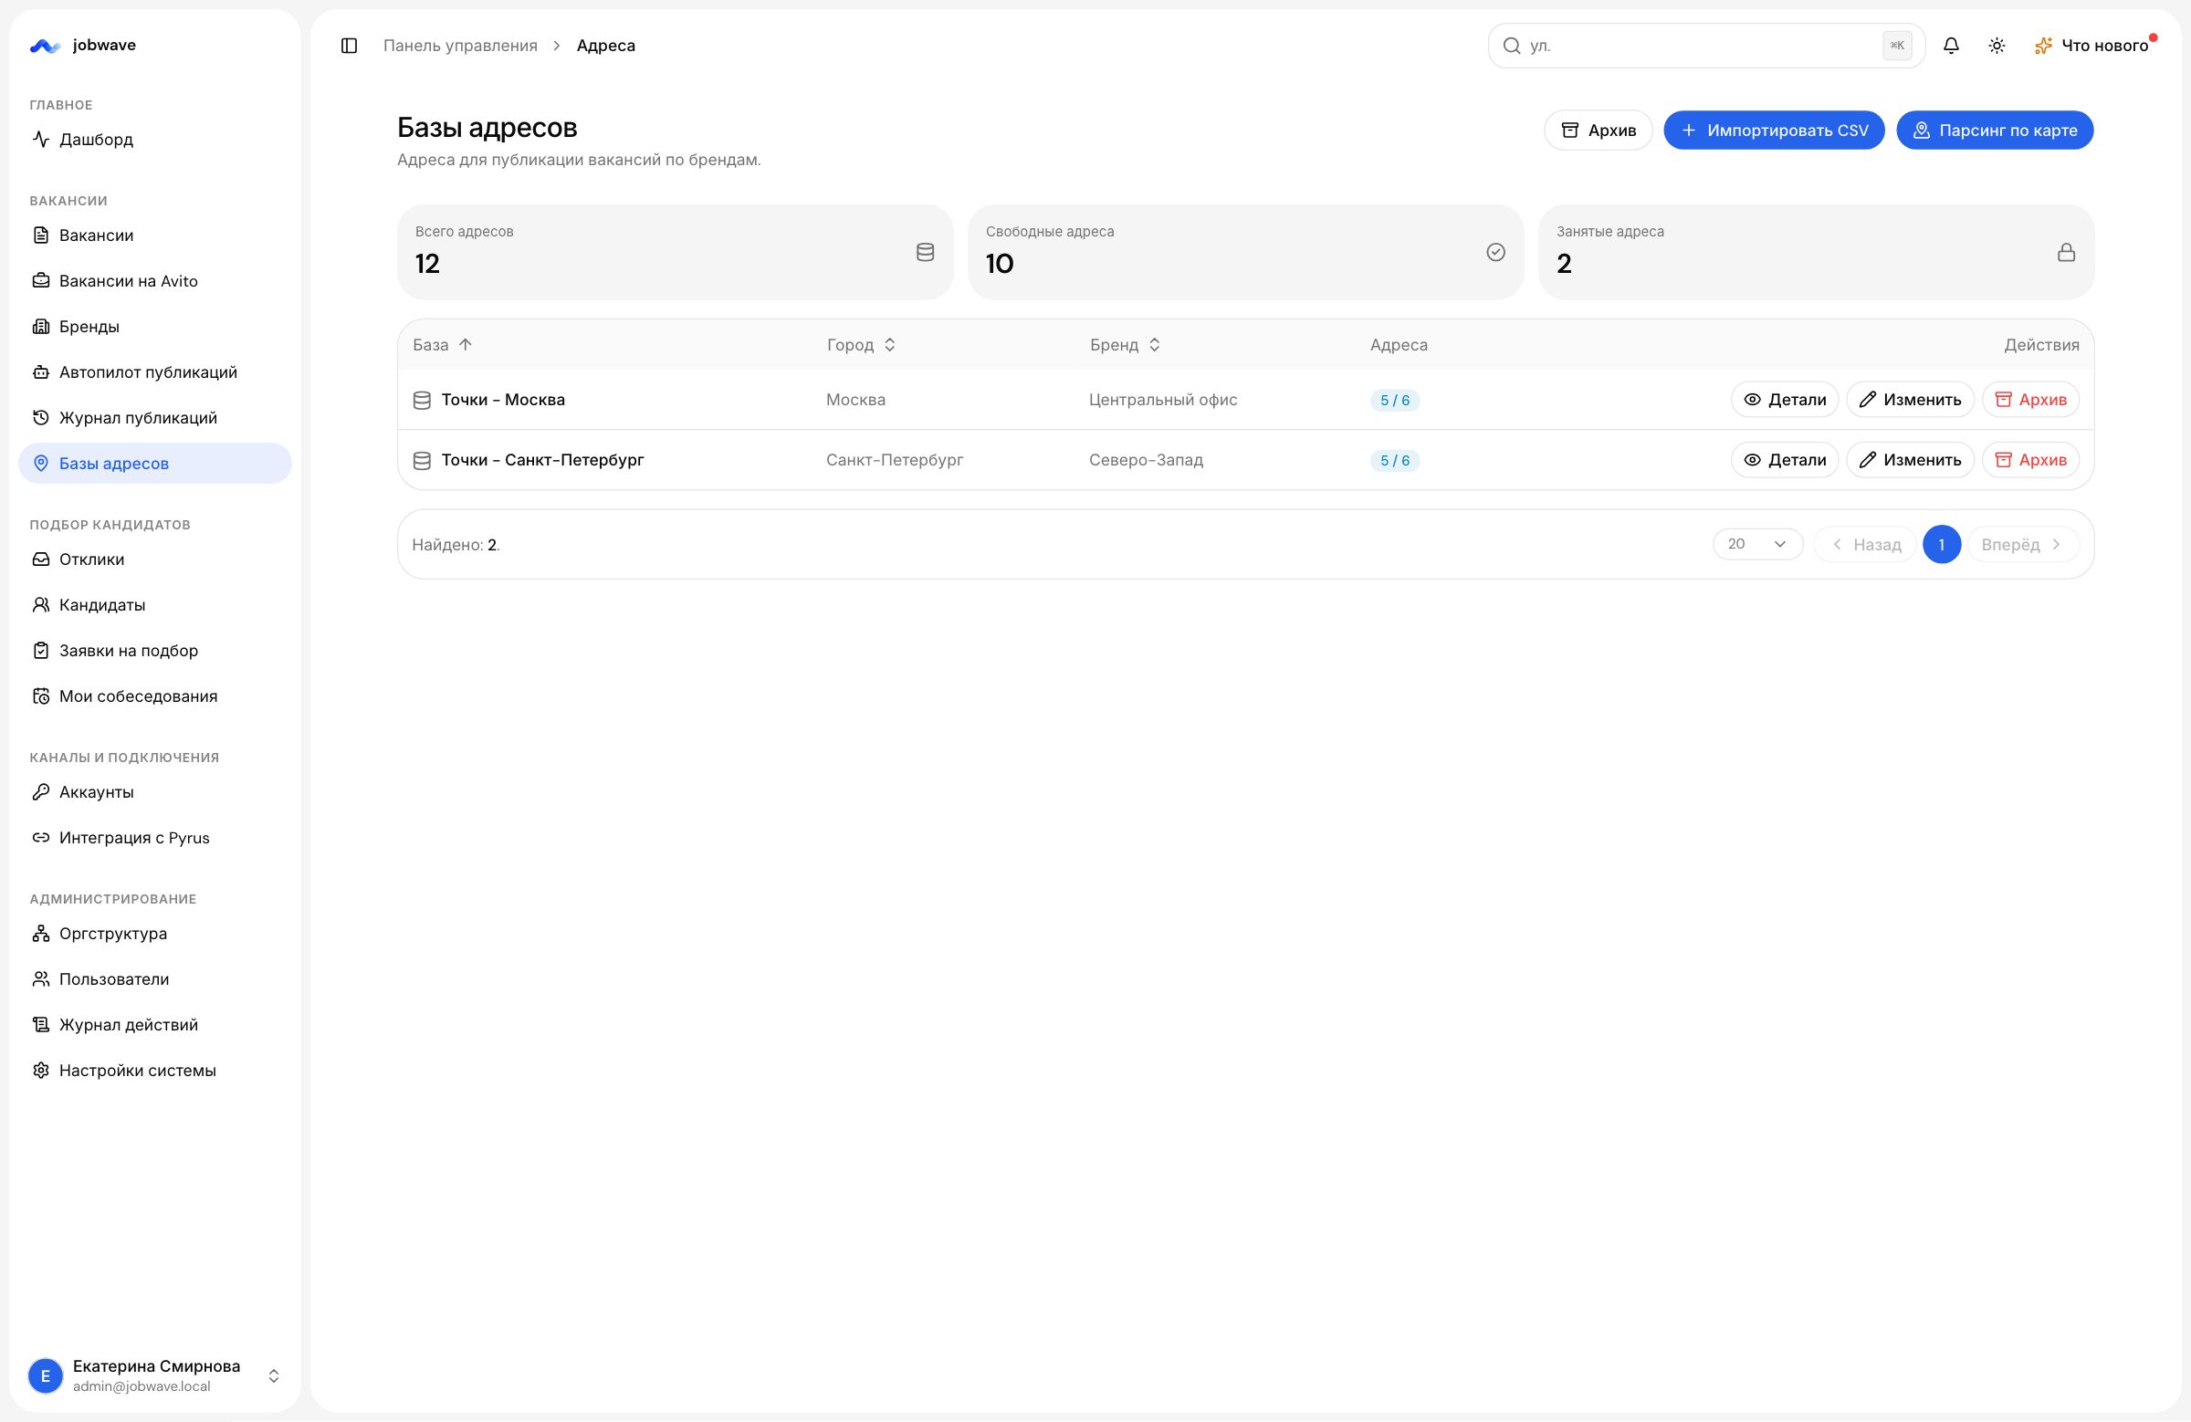This screenshot has height=1422, width=2191.
Task: Click the Панель управления breadcrumb
Action: click(x=460, y=45)
